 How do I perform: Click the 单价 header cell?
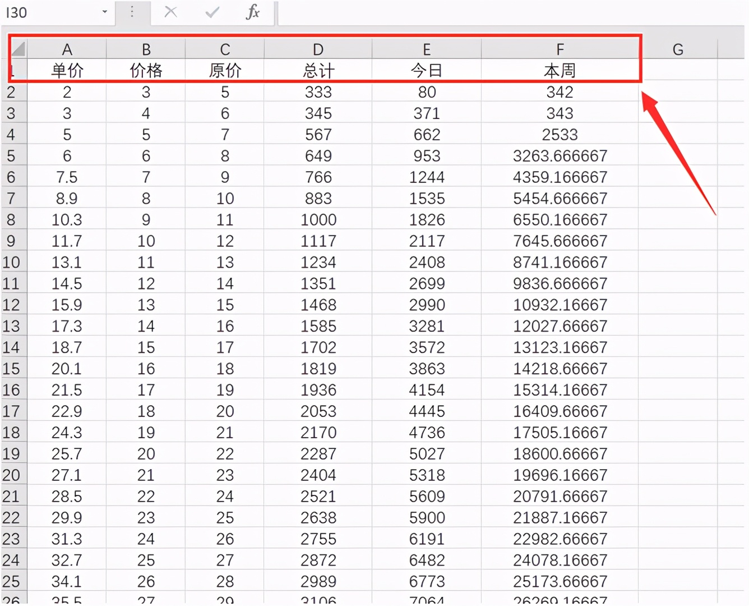[x=67, y=71]
